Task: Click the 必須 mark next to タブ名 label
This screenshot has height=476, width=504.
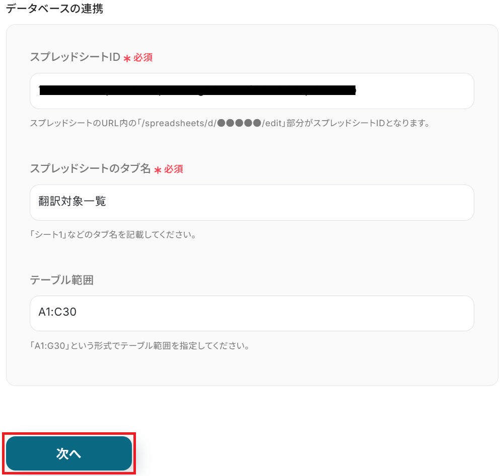Action: [x=174, y=169]
